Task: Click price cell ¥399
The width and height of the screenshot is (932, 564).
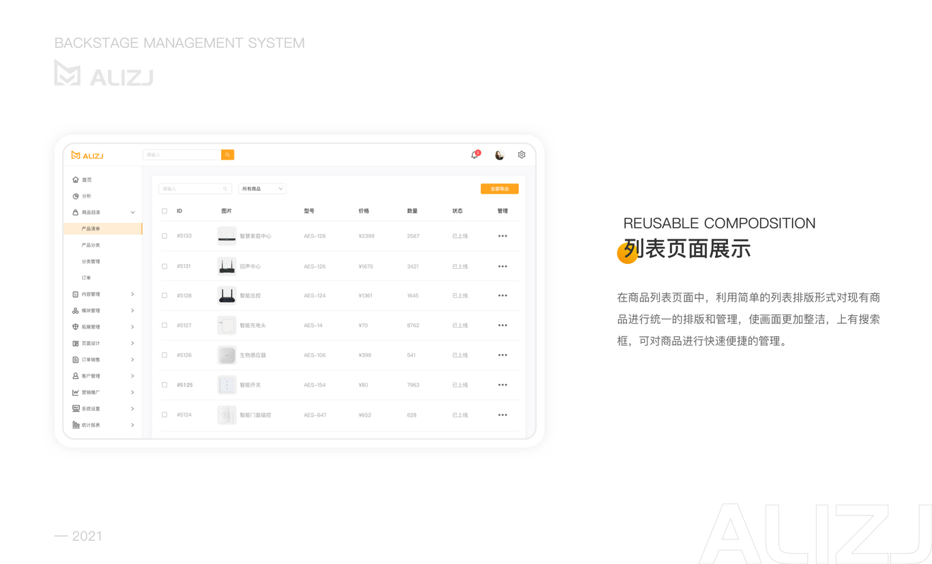Action: click(x=364, y=355)
